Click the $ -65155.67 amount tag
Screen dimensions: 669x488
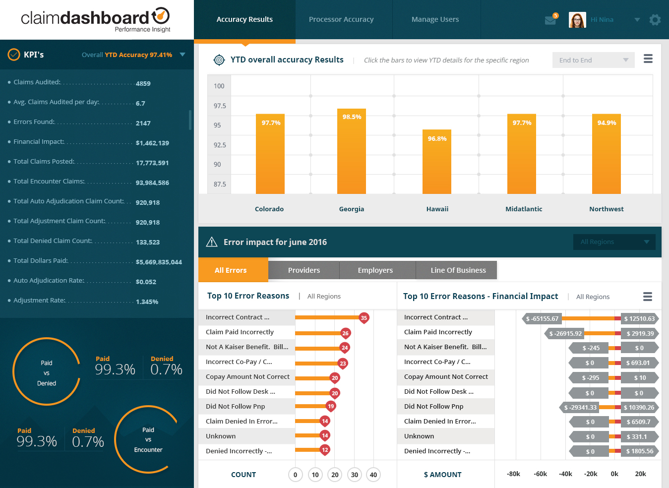pos(542,318)
